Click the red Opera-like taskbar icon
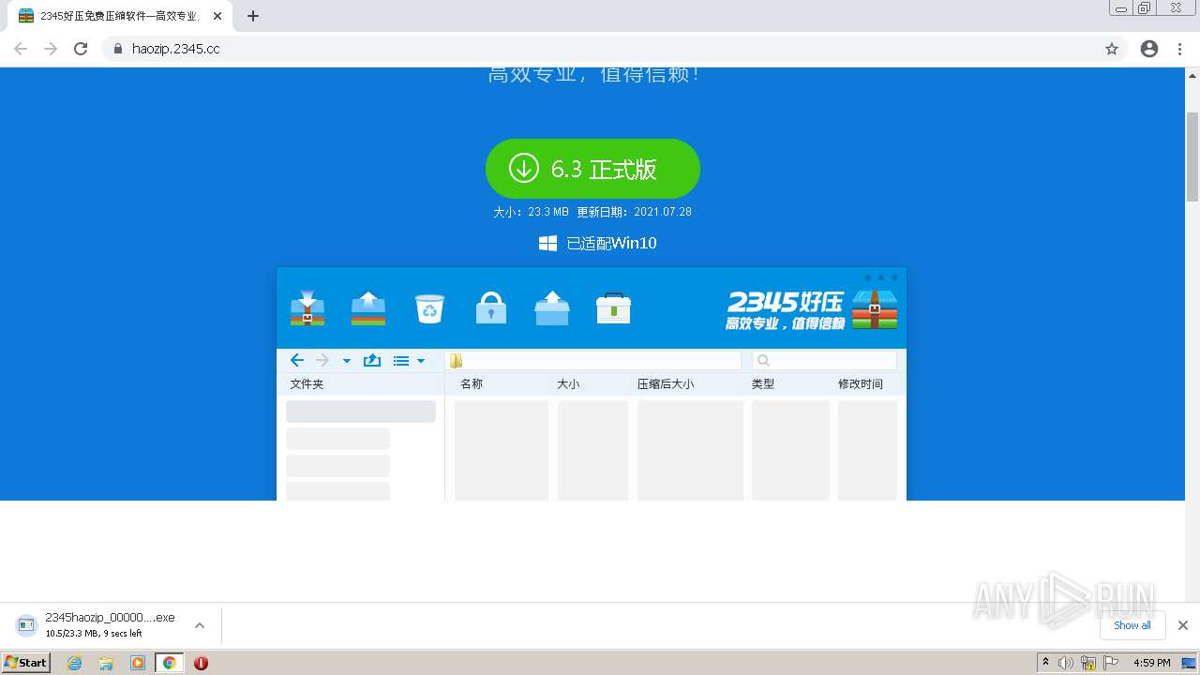 (201, 663)
